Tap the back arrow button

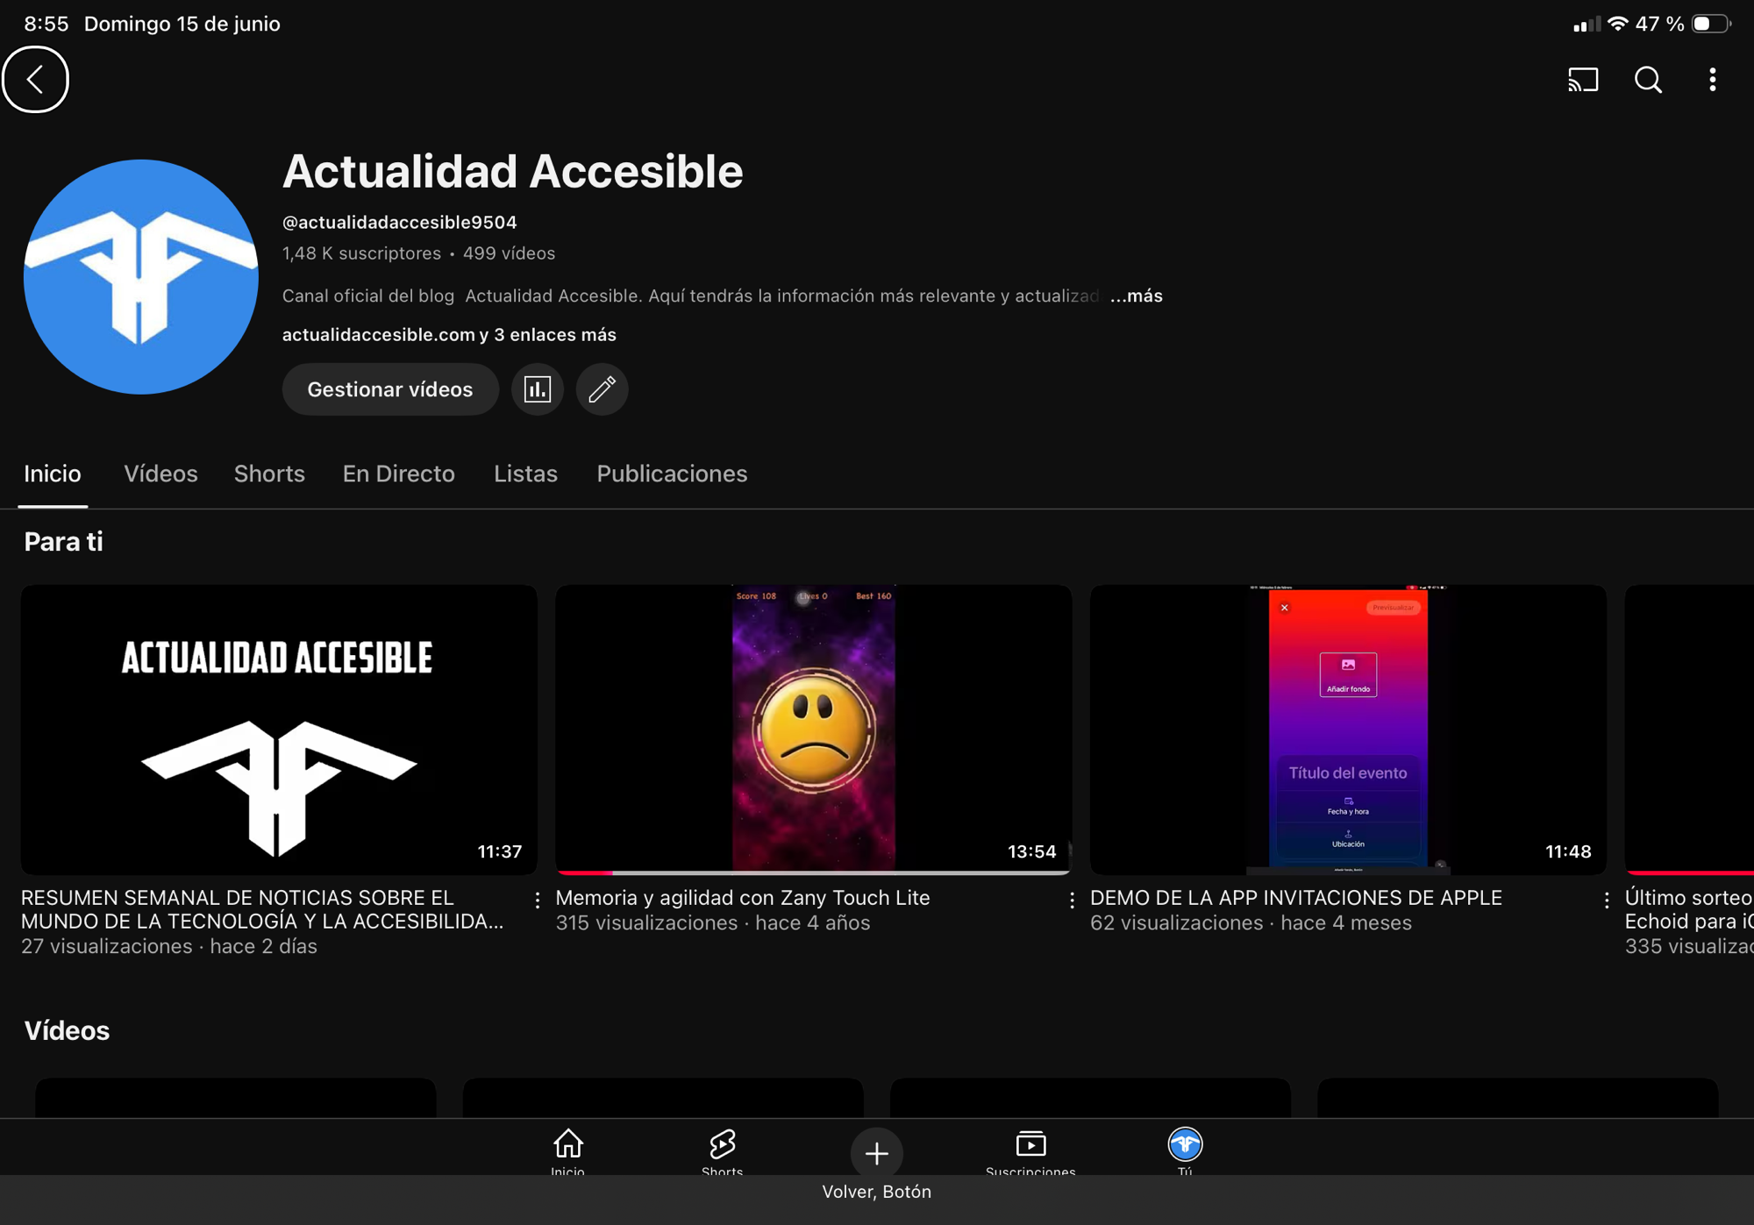click(x=35, y=80)
